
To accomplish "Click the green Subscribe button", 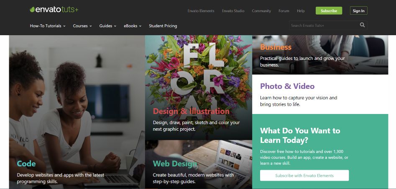I will (x=329, y=10).
